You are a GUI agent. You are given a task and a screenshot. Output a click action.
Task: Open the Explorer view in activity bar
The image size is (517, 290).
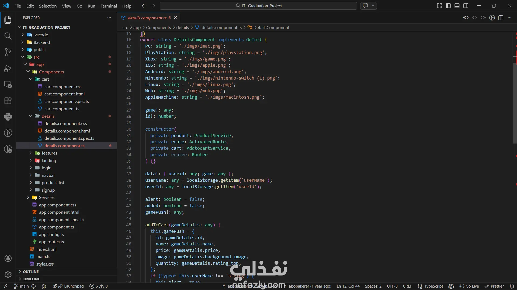pos(8,20)
